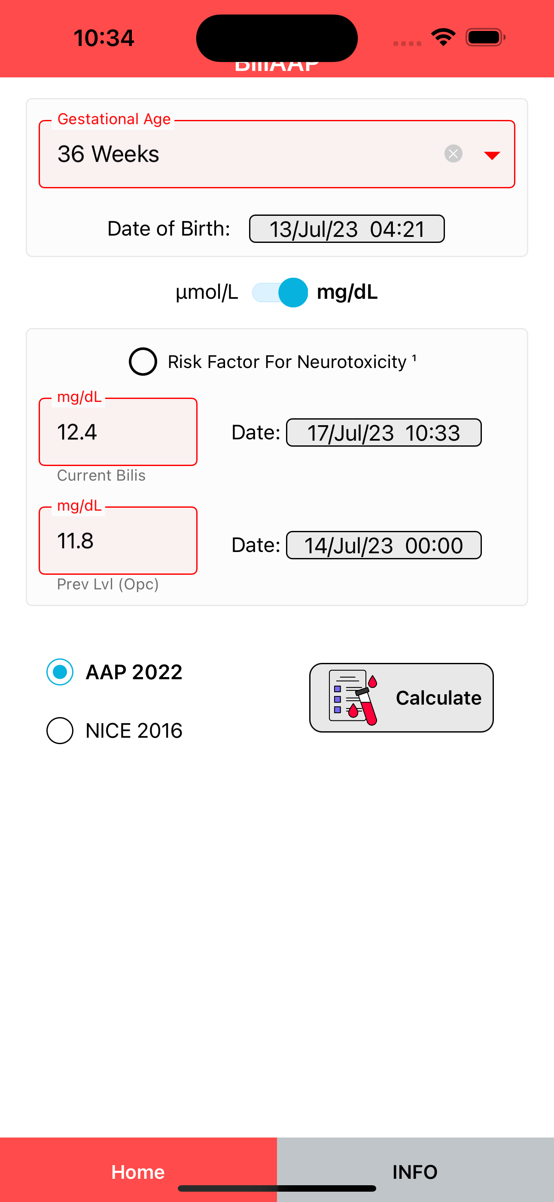Screen dimensions: 554x1202
Task: Enable Risk Factor For Neurotoxicity option
Action: [x=143, y=362]
